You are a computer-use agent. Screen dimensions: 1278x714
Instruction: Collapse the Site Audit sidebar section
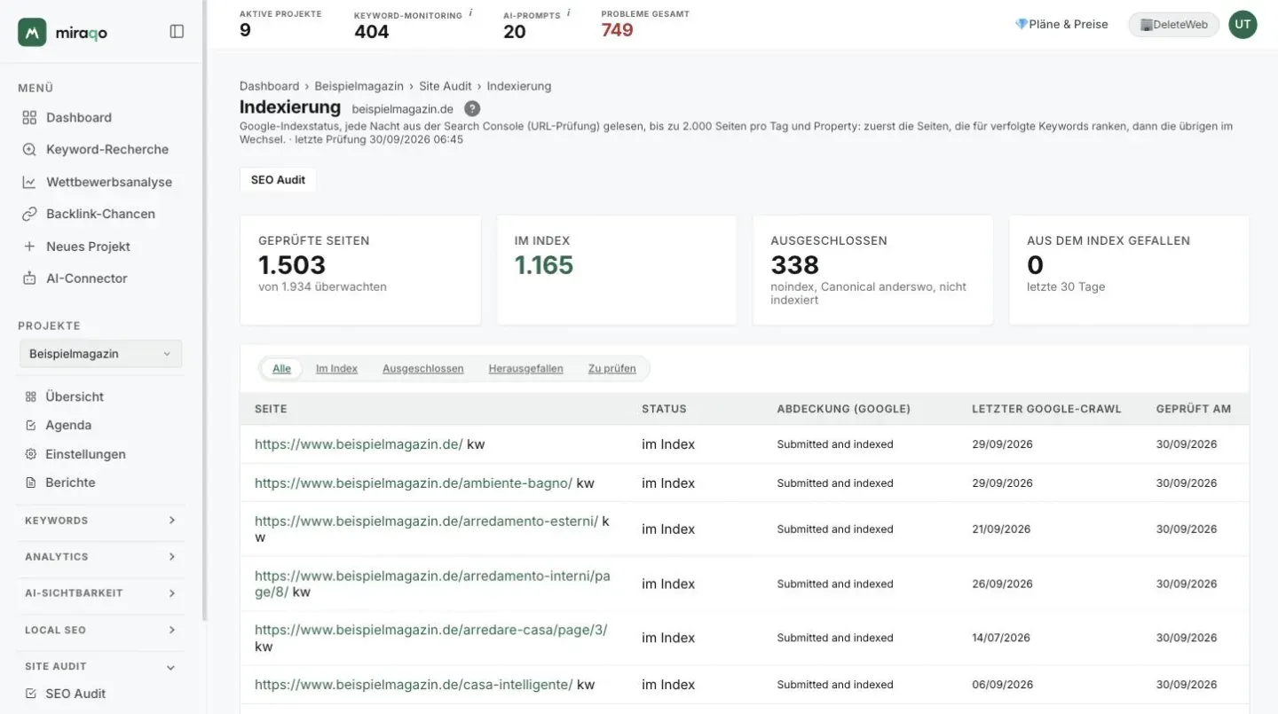pyautogui.click(x=100, y=666)
